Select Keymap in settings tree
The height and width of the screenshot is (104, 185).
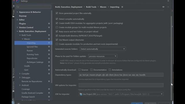pos(23,16)
